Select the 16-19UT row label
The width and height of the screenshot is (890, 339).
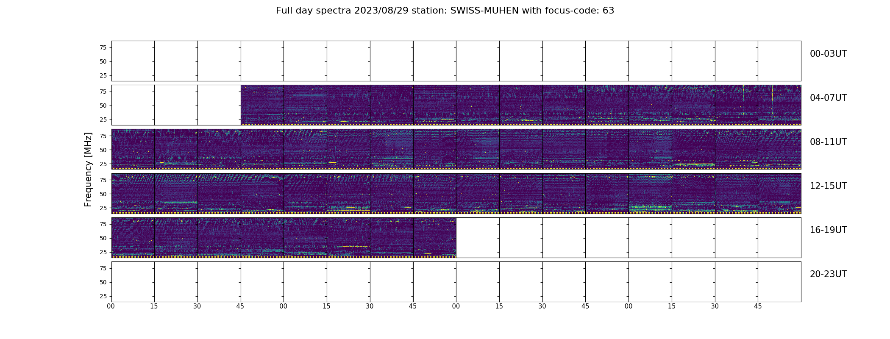(x=828, y=230)
